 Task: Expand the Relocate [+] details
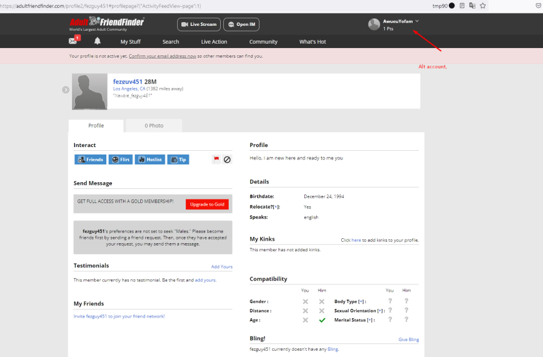point(276,207)
